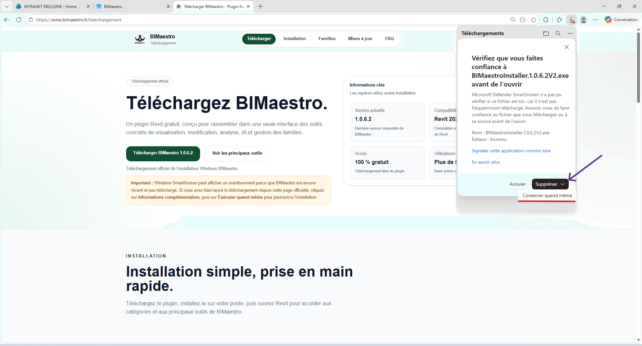Open the Installation nav item
Viewport: 642px width, 346px height.
click(x=295, y=39)
